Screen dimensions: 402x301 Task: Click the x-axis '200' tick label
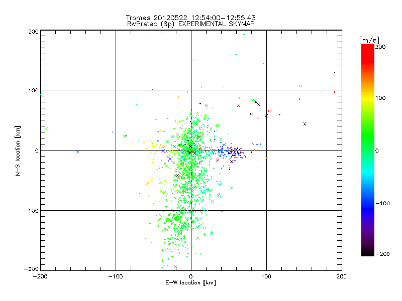[342, 276]
